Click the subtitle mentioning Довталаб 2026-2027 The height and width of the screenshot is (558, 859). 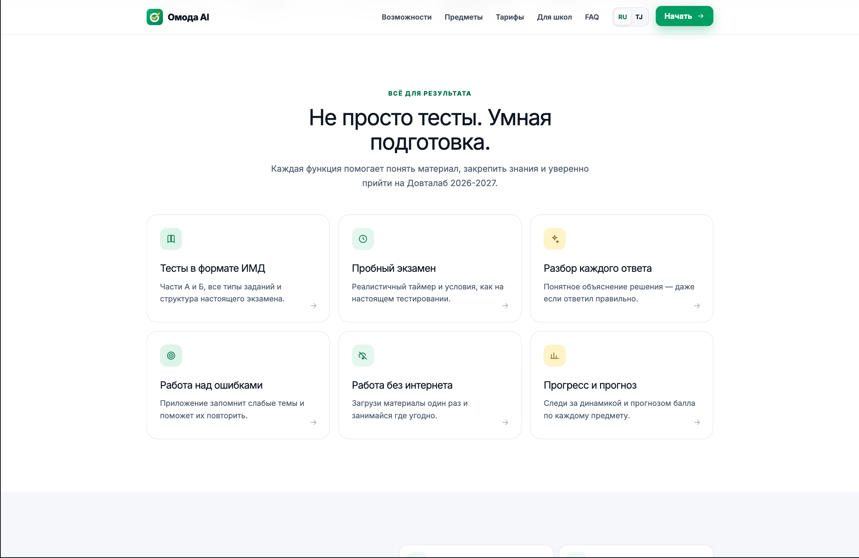429,176
